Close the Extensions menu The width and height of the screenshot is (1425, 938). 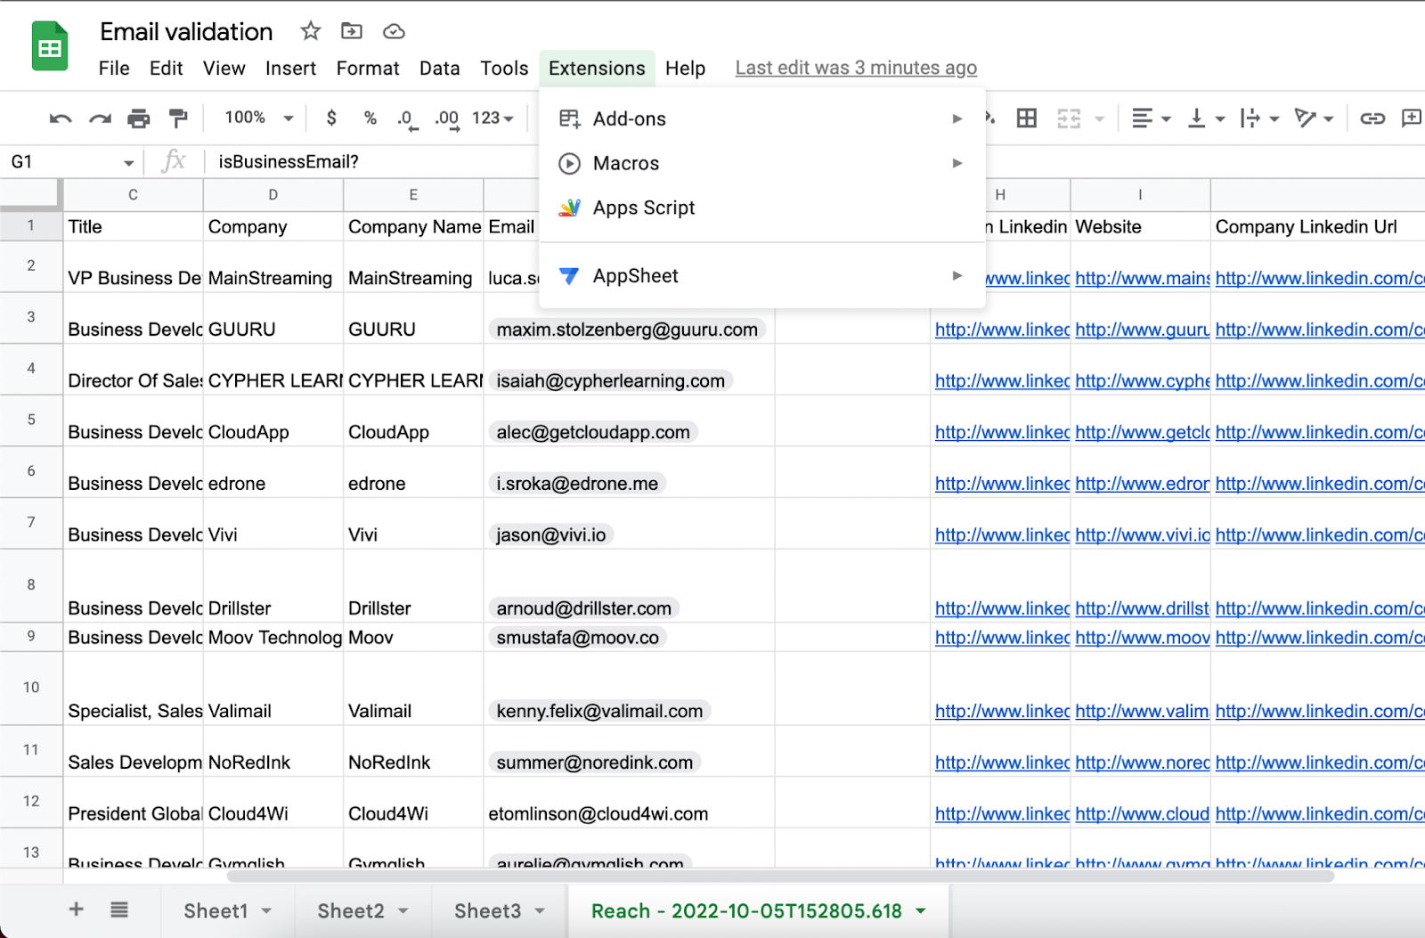click(x=597, y=69)
